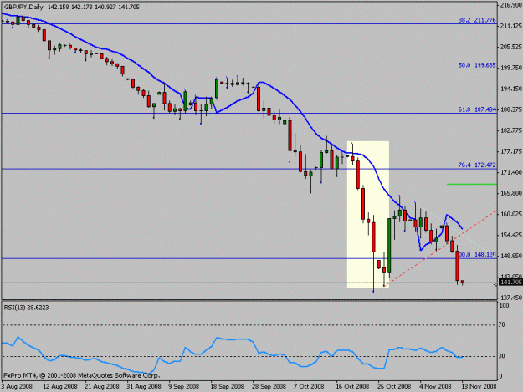Click the RSI 30 level label

coord(502,356)
